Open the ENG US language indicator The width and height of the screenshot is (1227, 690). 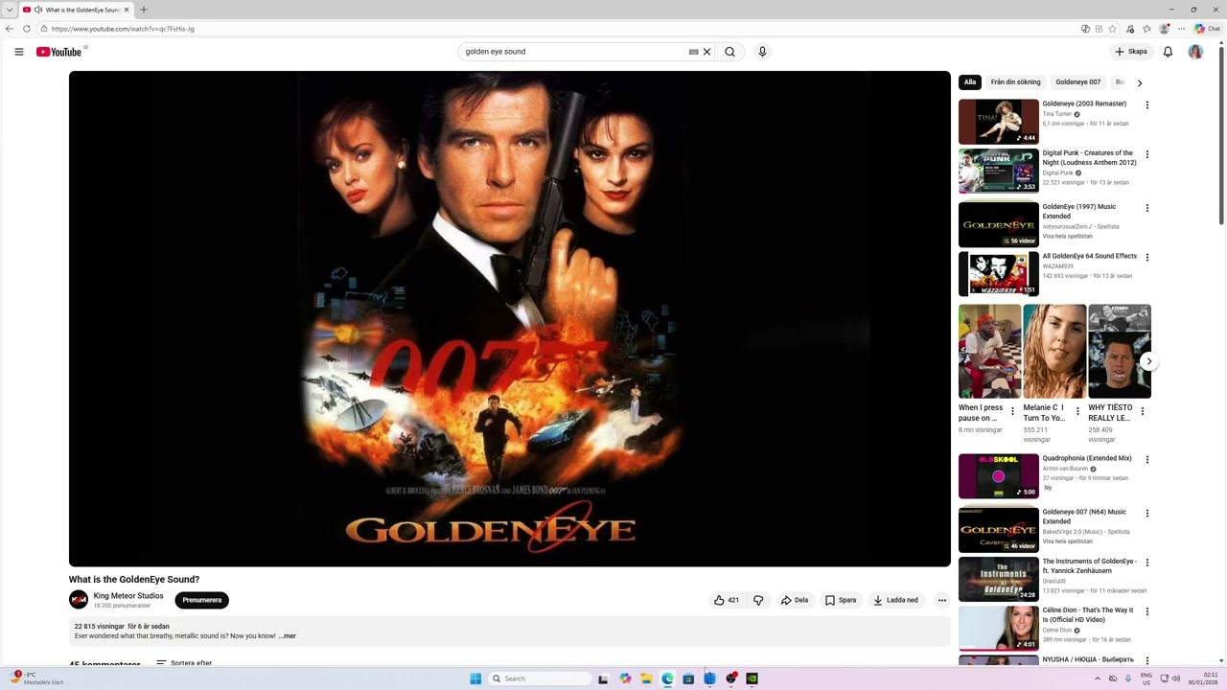pos(1146,678)
